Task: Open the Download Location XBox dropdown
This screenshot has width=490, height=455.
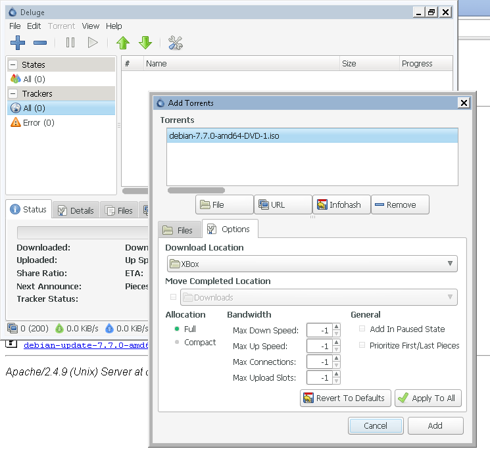Action: pos(312,264)
